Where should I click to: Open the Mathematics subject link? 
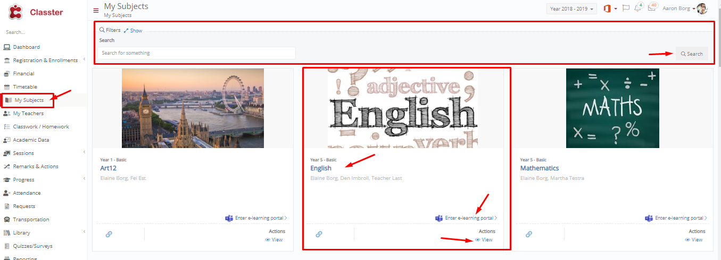[540, 168]
